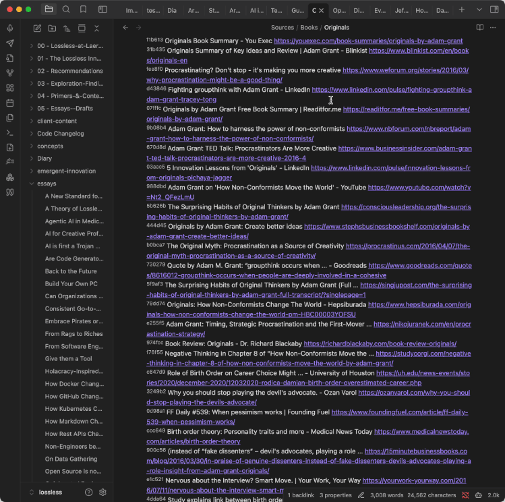Open the file explorer folder icon
Screen dimensions: 505x502
pyautogui.click(x=49, y=9)
